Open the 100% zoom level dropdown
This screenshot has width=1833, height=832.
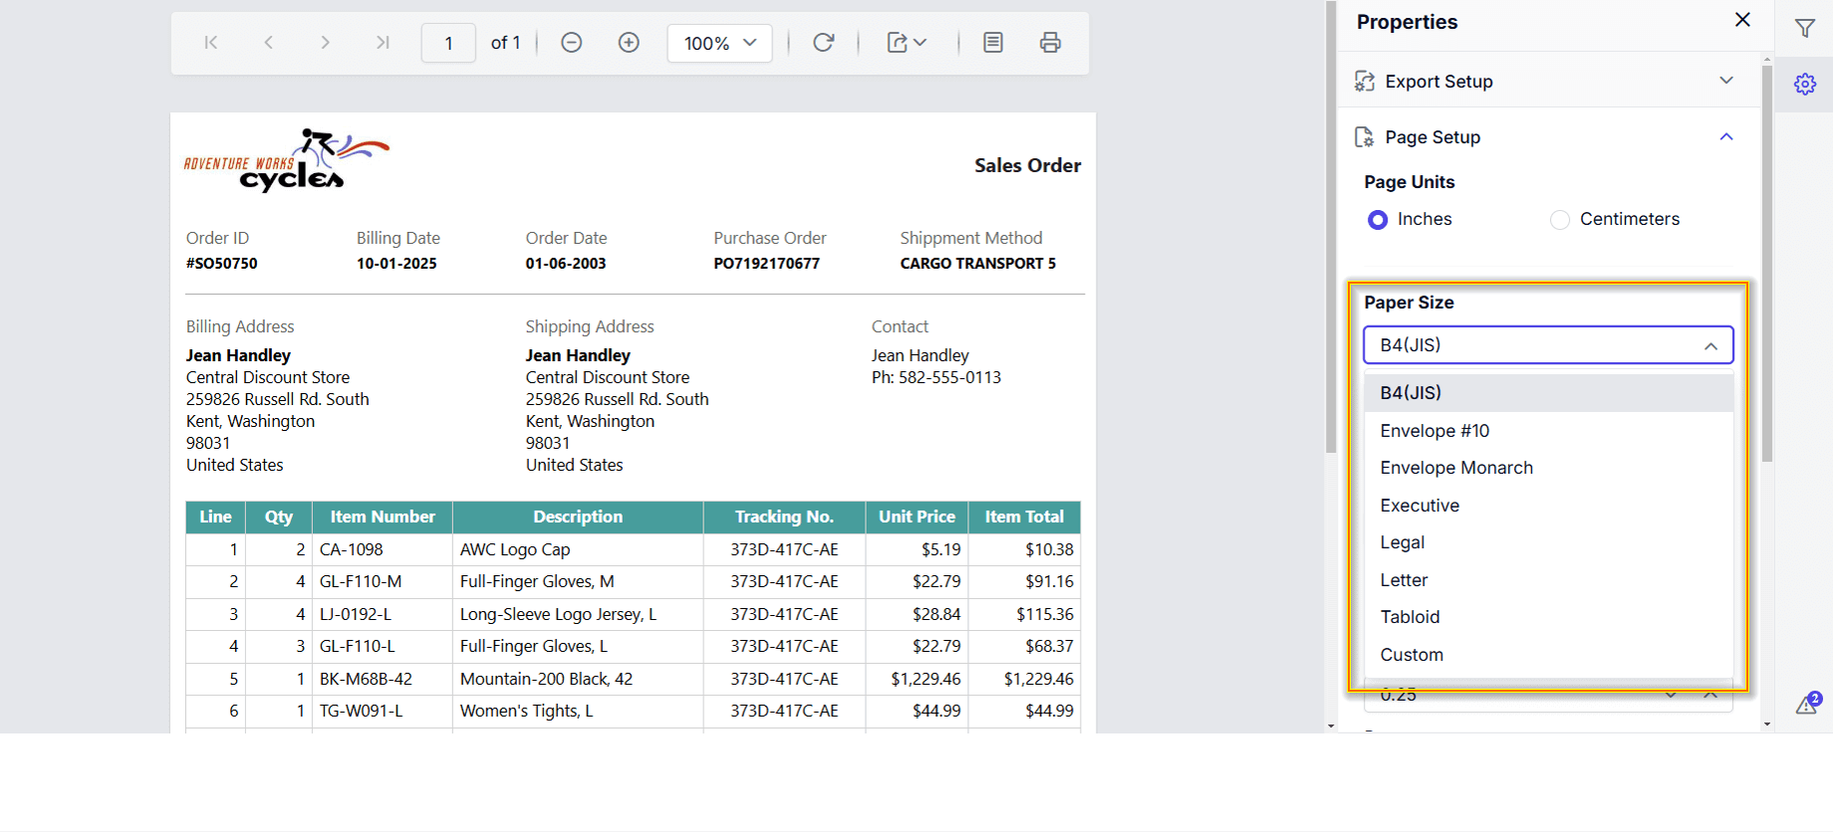pos(719,43)
